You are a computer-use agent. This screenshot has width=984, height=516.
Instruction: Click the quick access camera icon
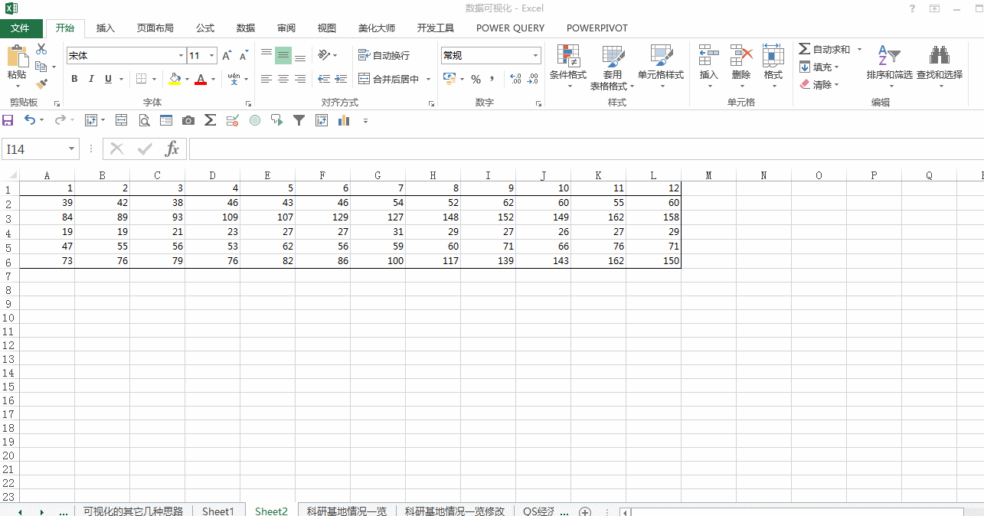[x=188, y=120]
